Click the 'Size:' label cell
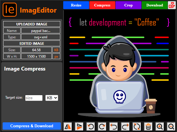Viewport: 177px width, 132px height. 12,50
